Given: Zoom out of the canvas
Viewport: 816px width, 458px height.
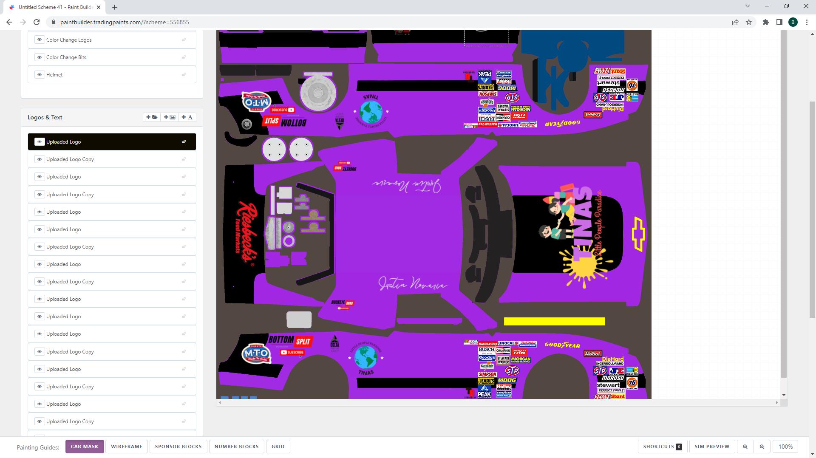Looking at the screenshot, I should pyautogui.click(x=745, y=447).
